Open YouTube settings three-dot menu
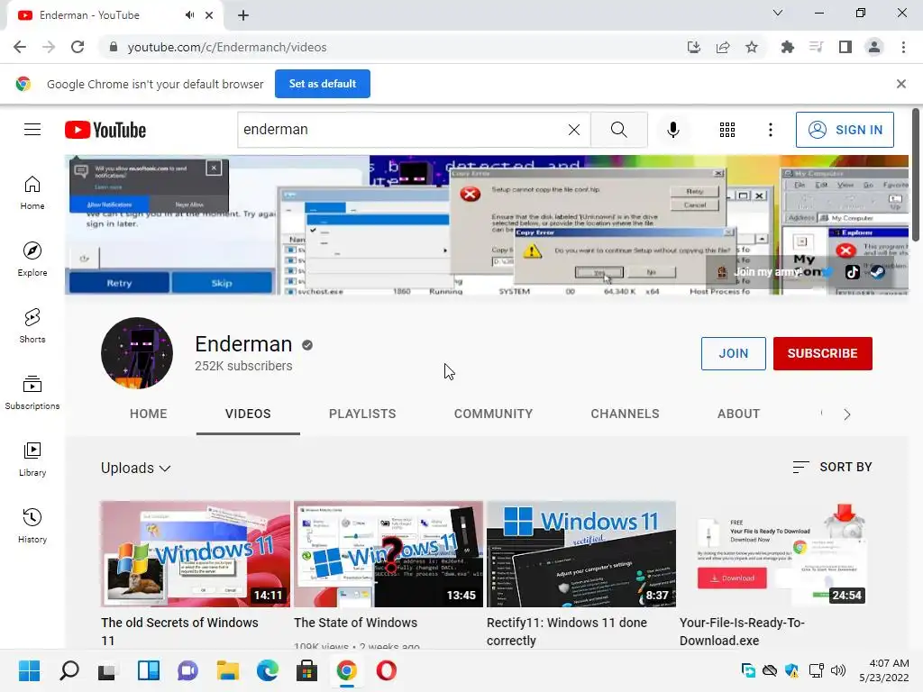The height and width of the screenshot is (692, 923). click(770, 130)
